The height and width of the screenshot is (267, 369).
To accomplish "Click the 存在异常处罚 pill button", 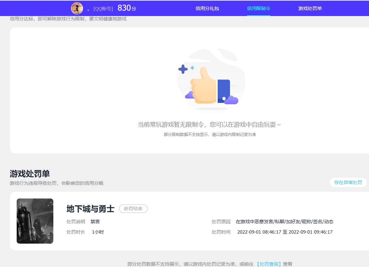I will coord(348,182).
